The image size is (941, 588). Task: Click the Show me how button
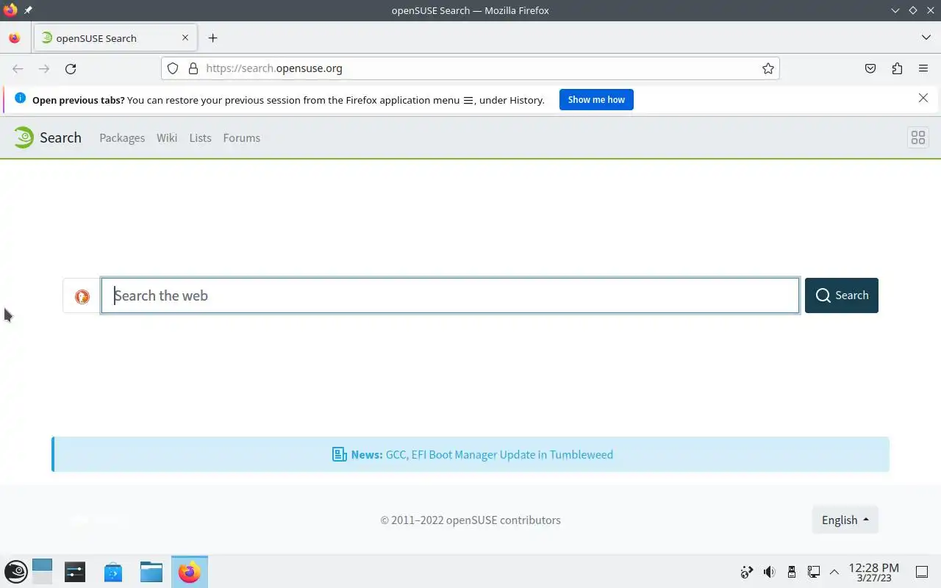[x=596, y=100]
